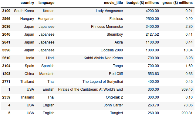Click the gross ($) millions header
196x117 pixels.
(177, 3)
